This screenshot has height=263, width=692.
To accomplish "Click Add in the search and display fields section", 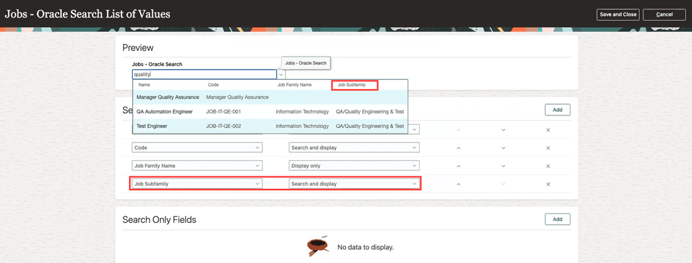I will click(x=557, y=110).
